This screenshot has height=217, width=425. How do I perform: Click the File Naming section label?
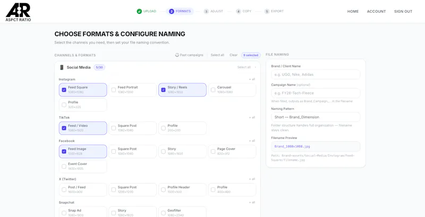(x=277, y=55)
